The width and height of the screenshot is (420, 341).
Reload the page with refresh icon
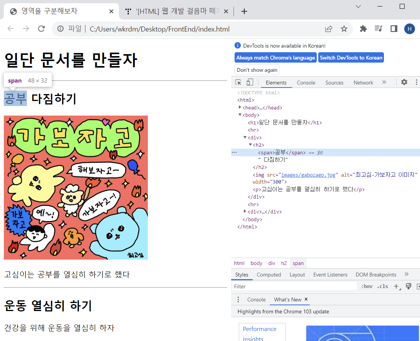[x=41, y=29]
